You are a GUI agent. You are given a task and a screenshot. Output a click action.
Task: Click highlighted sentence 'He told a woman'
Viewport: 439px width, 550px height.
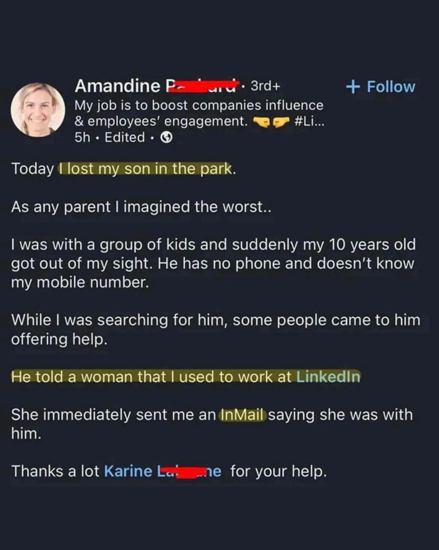tap(153, 377)
